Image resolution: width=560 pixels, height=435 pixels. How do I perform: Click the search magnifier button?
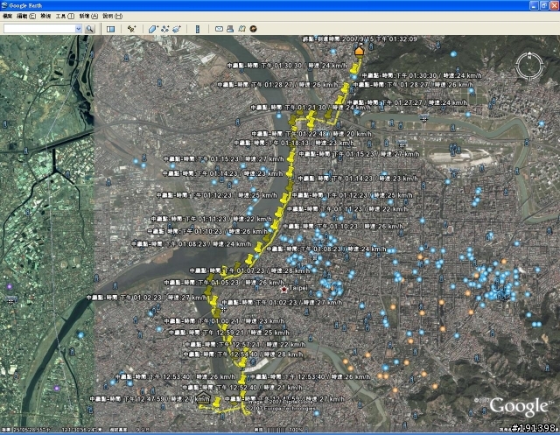[89, 29]
